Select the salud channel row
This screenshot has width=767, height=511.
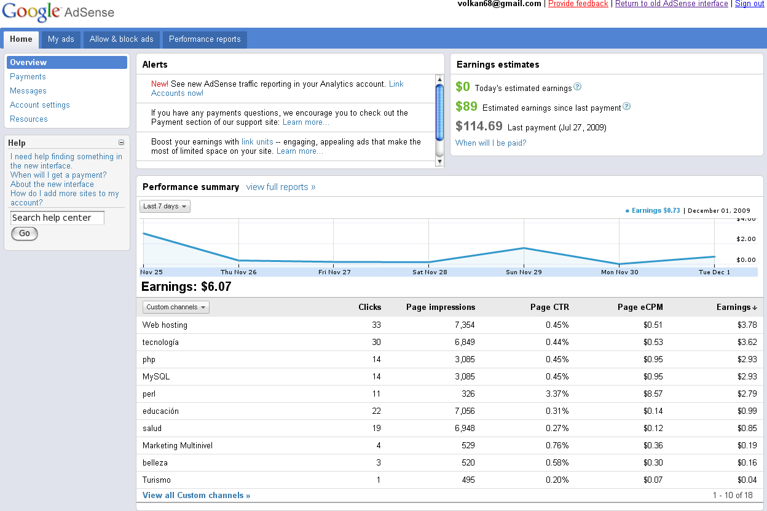[450, 429]
